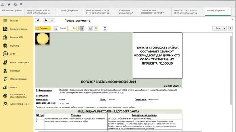Open Кредиты и займы section
236x132 pixels.
point(16,29)
